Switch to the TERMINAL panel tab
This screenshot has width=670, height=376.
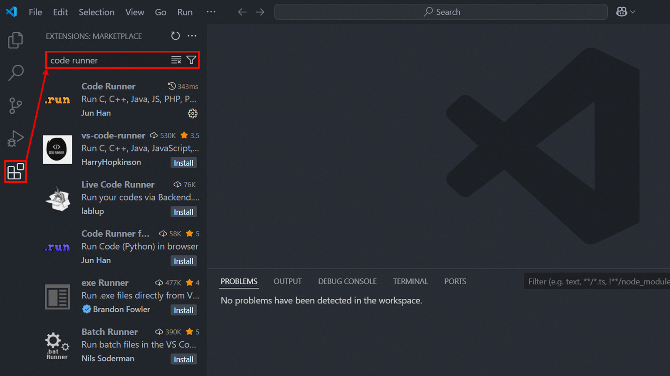[410, 281]
